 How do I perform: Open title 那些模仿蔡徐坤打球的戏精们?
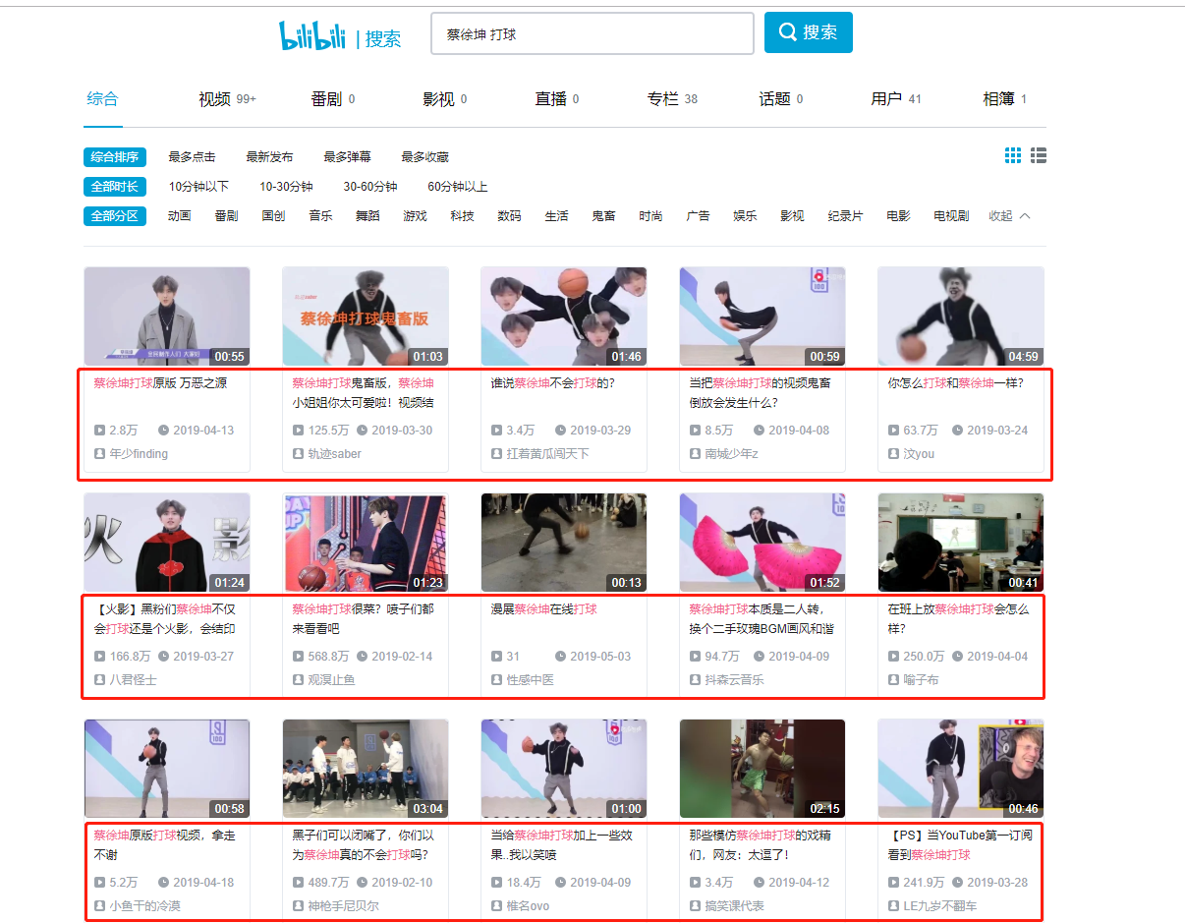pyautogui.click(x=760, y=844)
